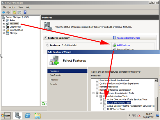160x120 pixels.
Task: Open Help via the toolbar question mark icon
Action: (25, 12)
